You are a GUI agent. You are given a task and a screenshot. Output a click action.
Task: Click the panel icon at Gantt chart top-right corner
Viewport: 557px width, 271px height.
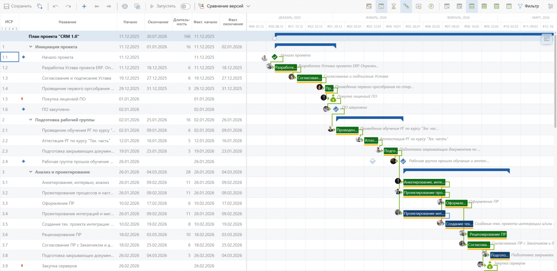coord(546,39)
